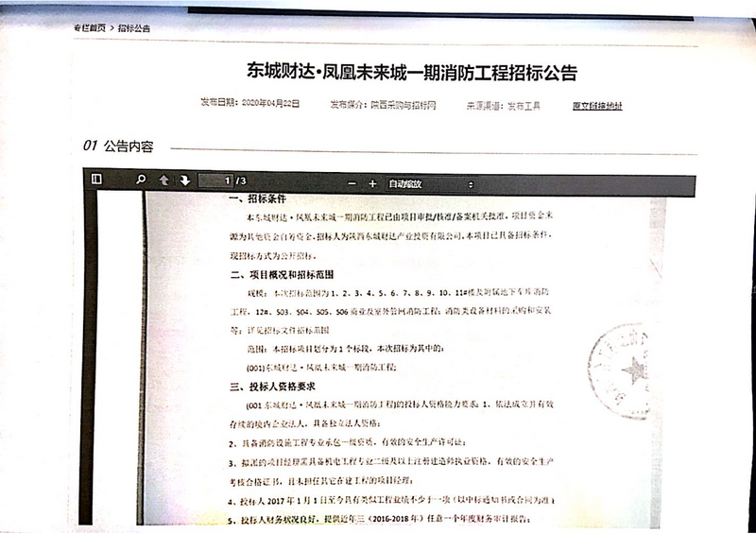Click the 发布日期 2020年04月22日 text
The width and height of the screenshot is (756, 534).
pyautogui.click(x=249, y=103)
